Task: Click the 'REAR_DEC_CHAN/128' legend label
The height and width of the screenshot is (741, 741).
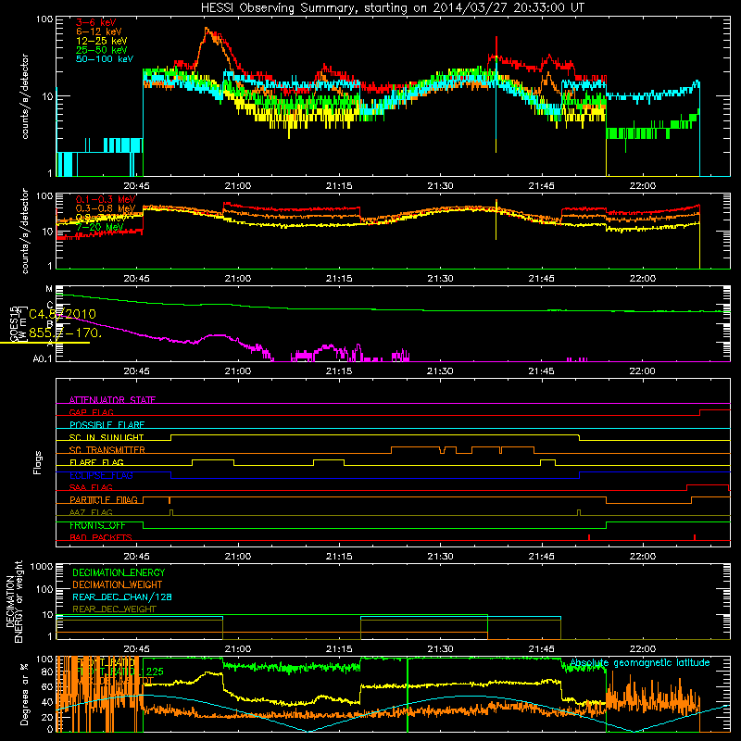Action: tap(122, 597)
